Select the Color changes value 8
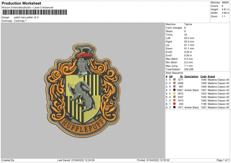This screenshot has width=231, height=163. coord(185,28)
